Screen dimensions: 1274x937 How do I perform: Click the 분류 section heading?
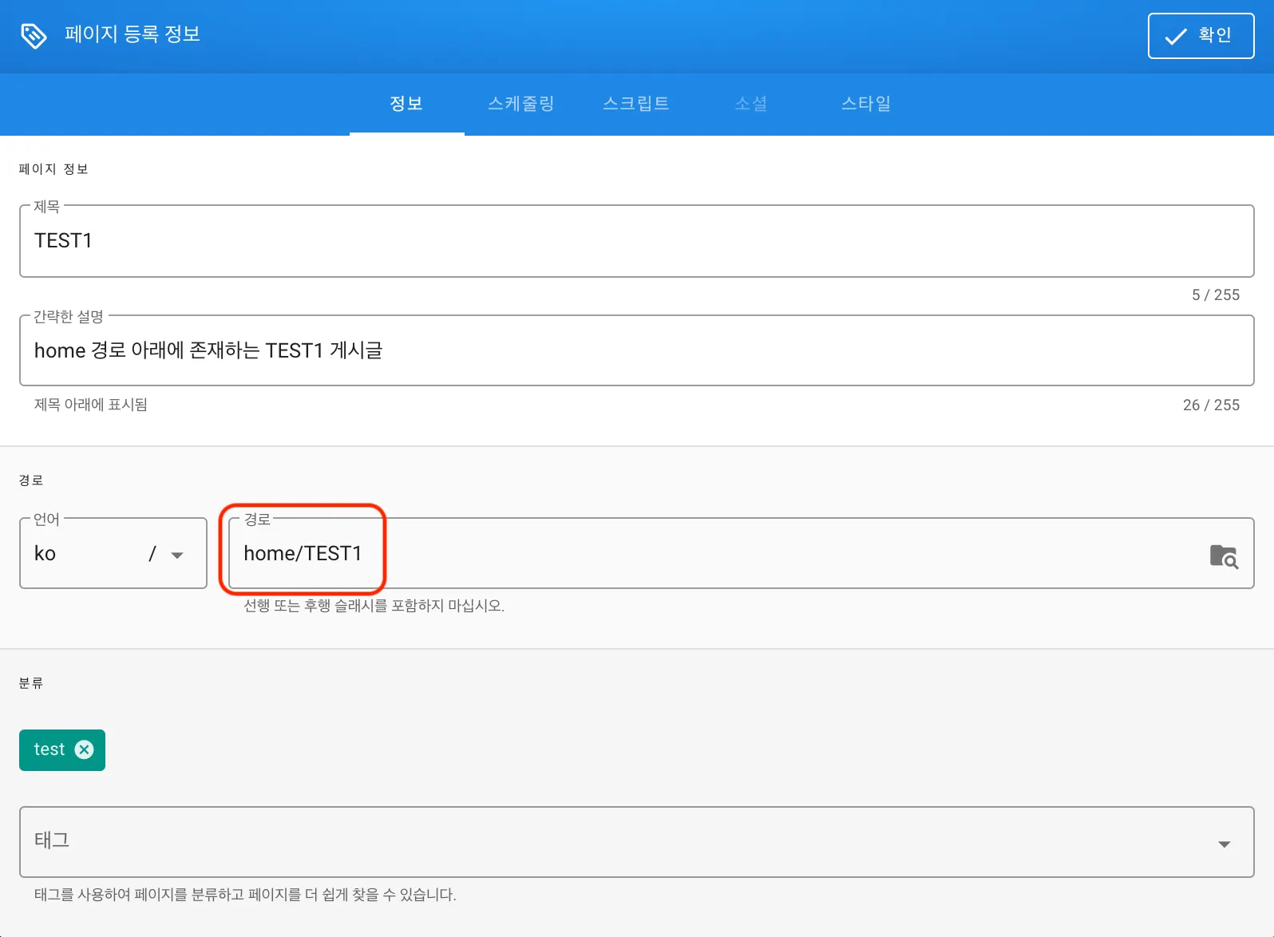[31, 683]
